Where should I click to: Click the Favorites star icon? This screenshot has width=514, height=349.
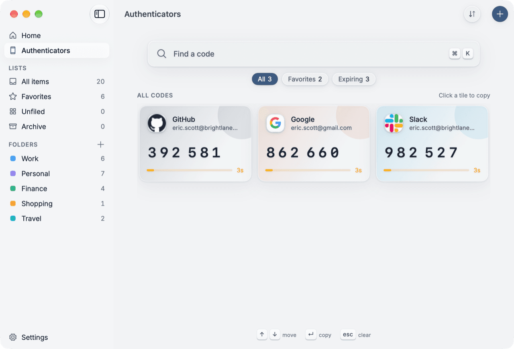tap(13, 96)
